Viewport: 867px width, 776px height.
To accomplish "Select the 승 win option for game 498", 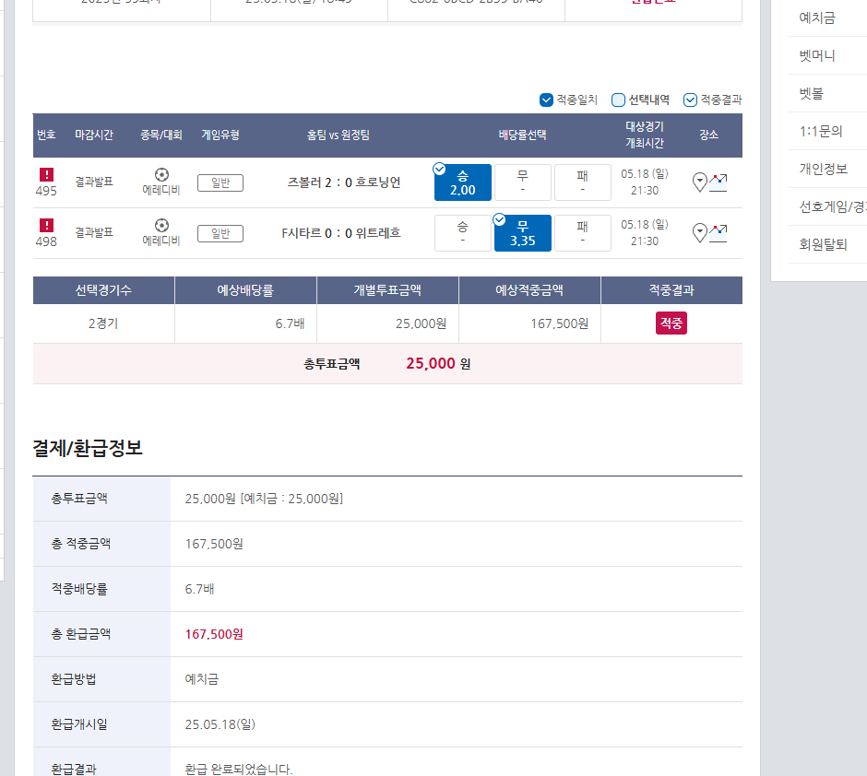I will (x=463, y=233).
